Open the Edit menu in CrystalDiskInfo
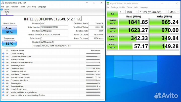 point(8,7)
